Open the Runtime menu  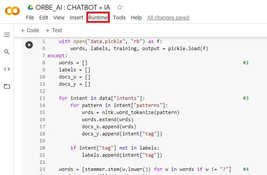tap(98, 18)
